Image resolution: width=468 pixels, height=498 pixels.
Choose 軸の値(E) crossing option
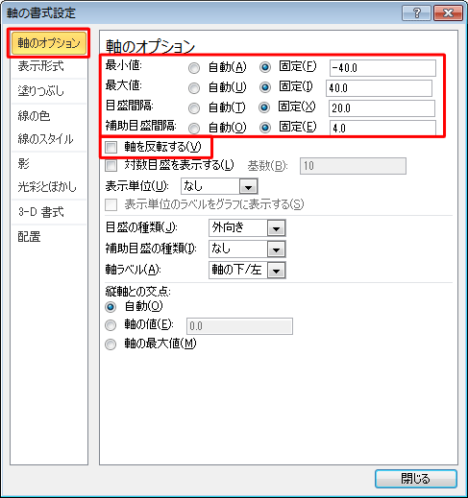pyautogui.click(x=111, y=325)
